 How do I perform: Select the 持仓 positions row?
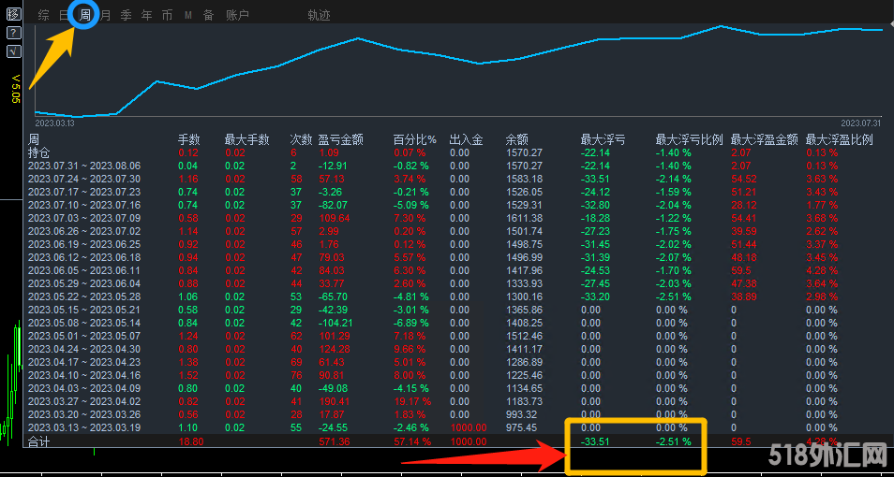39,152
